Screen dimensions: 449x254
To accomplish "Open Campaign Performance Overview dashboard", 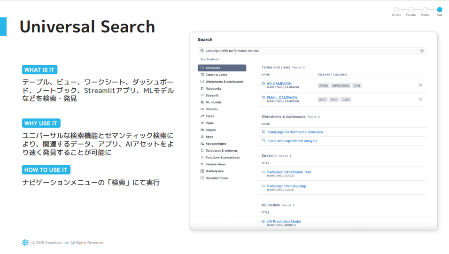I will [x=295, y=132].
